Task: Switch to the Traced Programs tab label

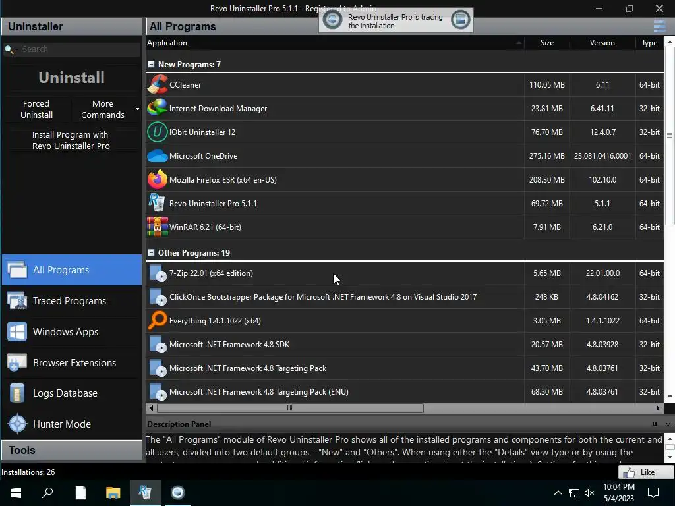Action: [x=69, y=300]
